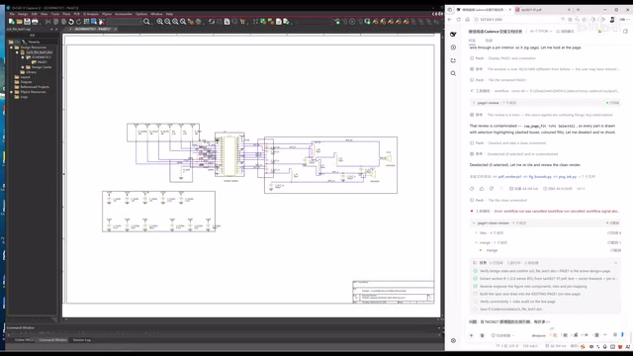The image size is (633, 356).
Task: Click the shopping cart toolbar icon
Action: tap(242, 22)
